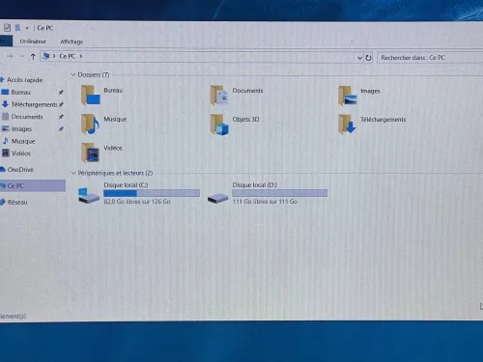
Task: Open the Objets 3D folder icon
Action: [219, 125]
